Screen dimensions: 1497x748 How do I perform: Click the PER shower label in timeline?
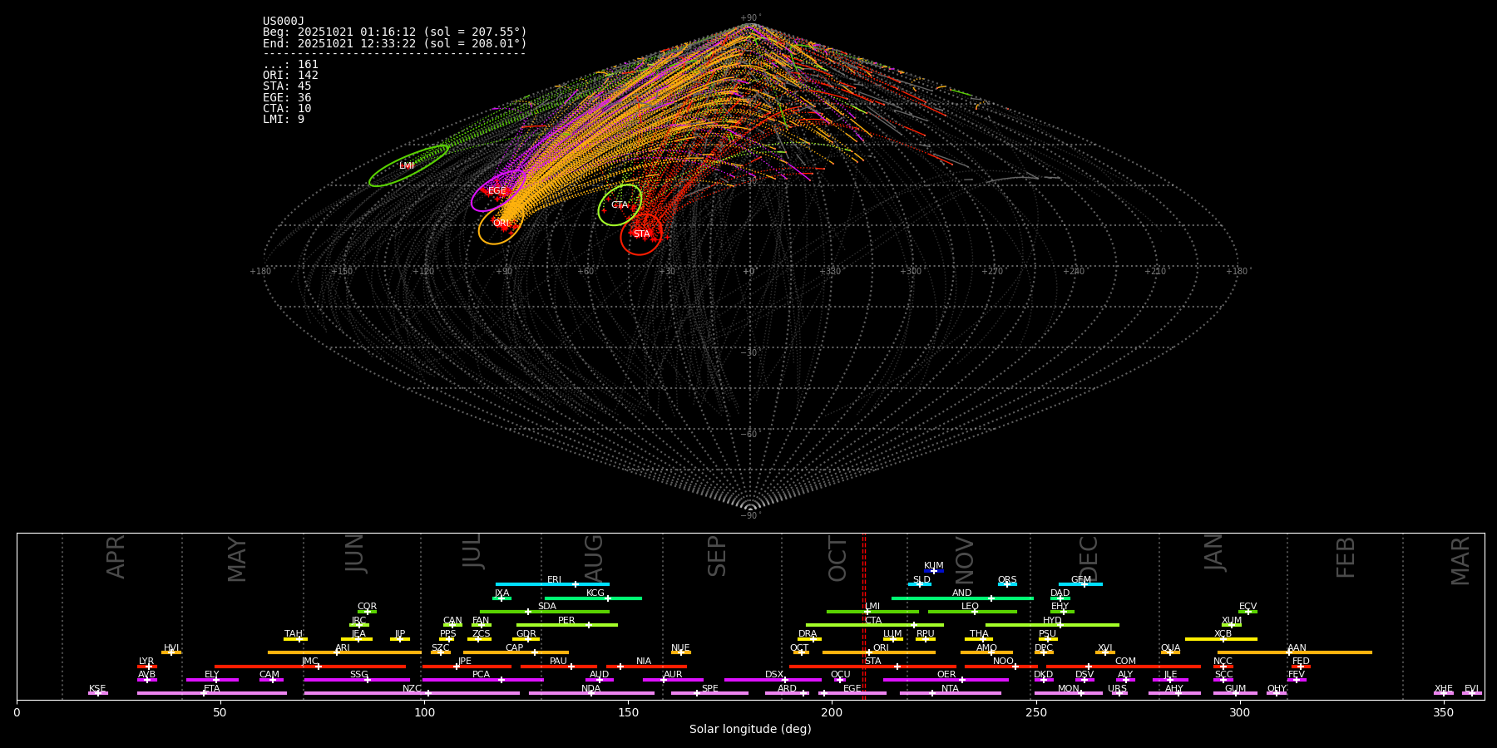tap(566, 621)
